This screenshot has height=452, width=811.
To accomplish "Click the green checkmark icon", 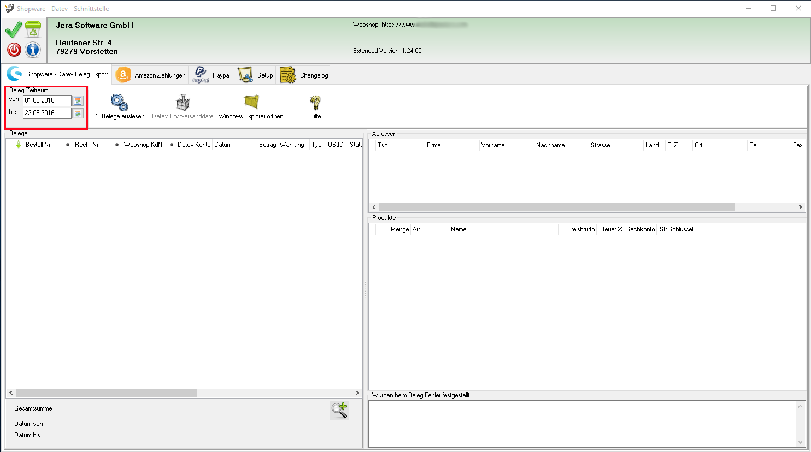I will click(x=14, y=30).
